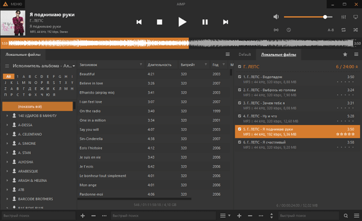Open the equalizer settings
This screenshot has height=221, width=362.
(x=344, y=17)
